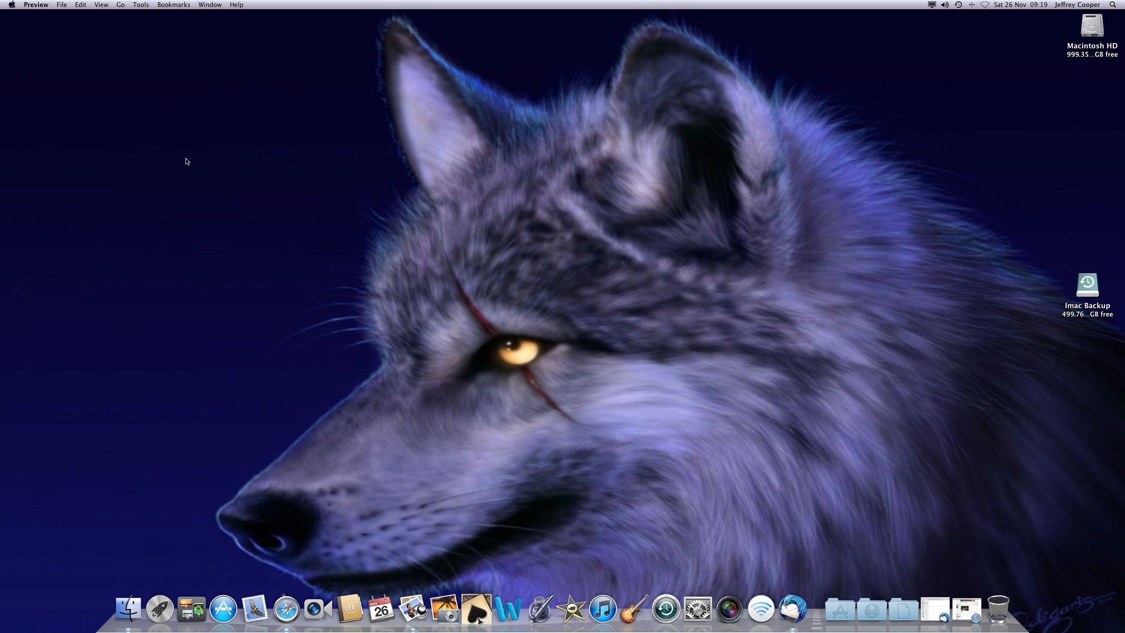Open the Apple menu
Screen dimensions: 1125x633
pyautogui.click(x=12, y=5)
